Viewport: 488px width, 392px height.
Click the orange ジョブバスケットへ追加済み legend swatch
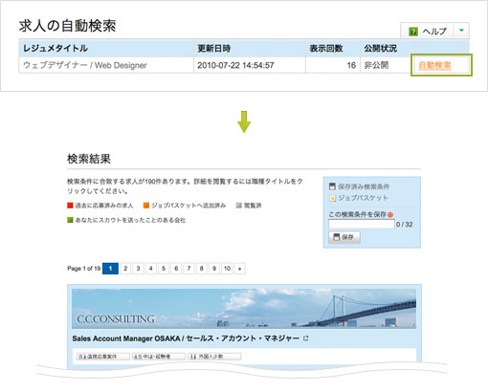[146, 206]
